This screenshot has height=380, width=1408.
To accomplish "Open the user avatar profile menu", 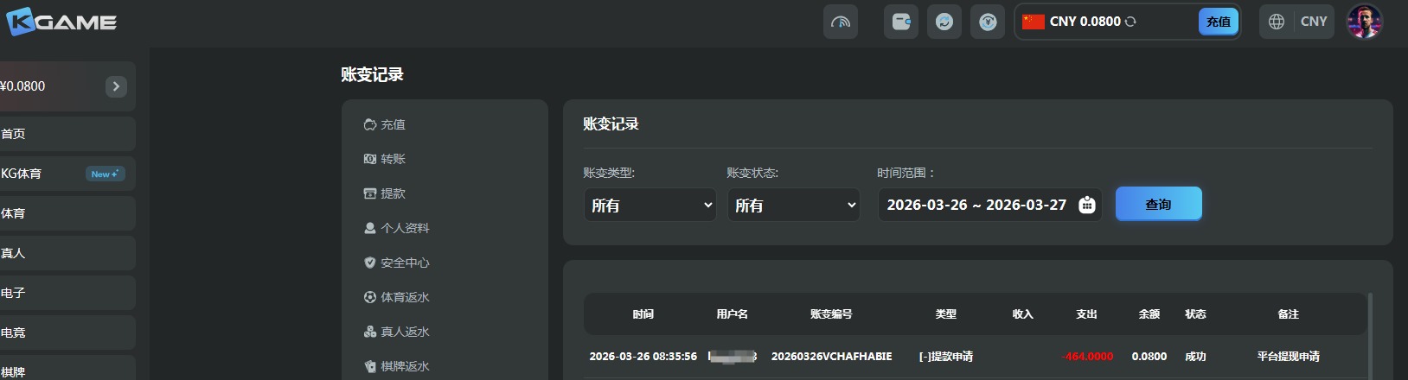I will coord(1365,22).
